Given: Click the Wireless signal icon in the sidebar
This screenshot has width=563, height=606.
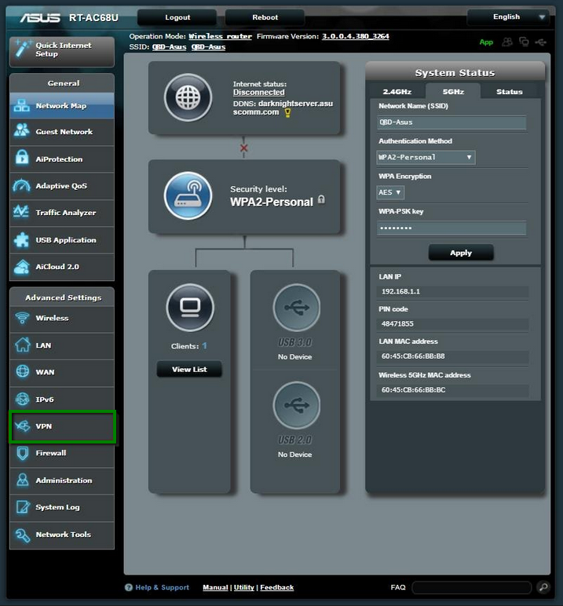Looking at the screenshot, I should coord(22,318).
